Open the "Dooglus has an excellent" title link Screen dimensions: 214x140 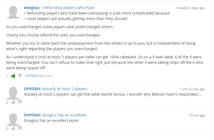point(64,115)
